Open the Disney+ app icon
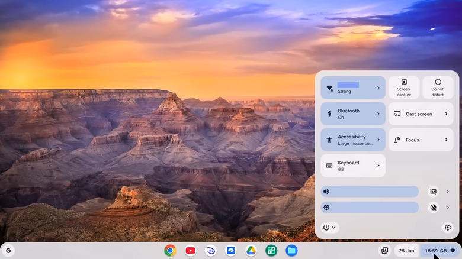This screenshot has height=259, width=462. click(x=210, y=251)
